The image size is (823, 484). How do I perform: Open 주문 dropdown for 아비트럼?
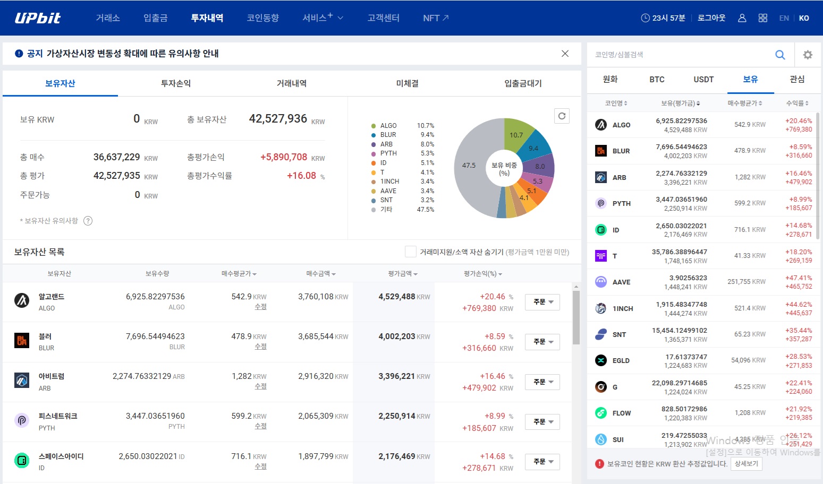click(542, 382)
